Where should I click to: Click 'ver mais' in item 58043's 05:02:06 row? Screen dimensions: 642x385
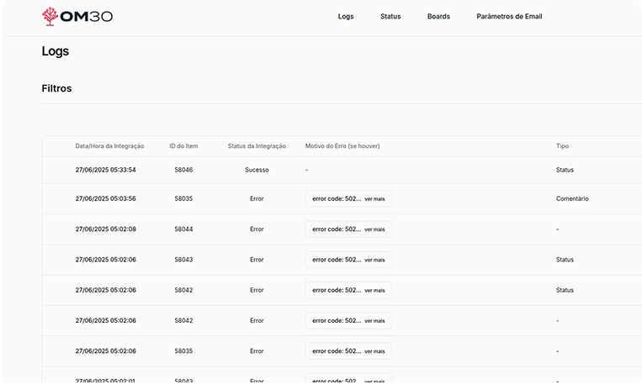(374, 260)
